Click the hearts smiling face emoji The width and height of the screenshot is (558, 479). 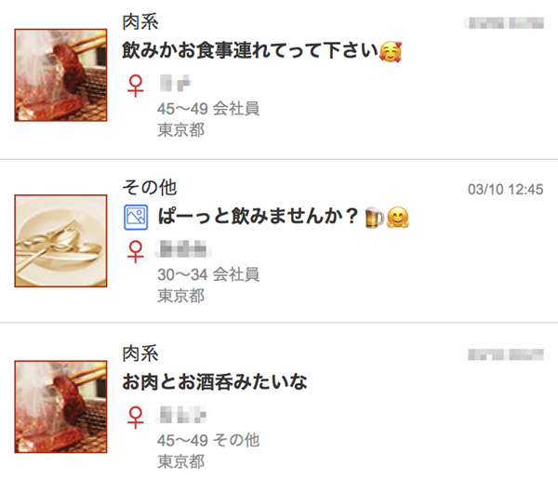[391, 51]
